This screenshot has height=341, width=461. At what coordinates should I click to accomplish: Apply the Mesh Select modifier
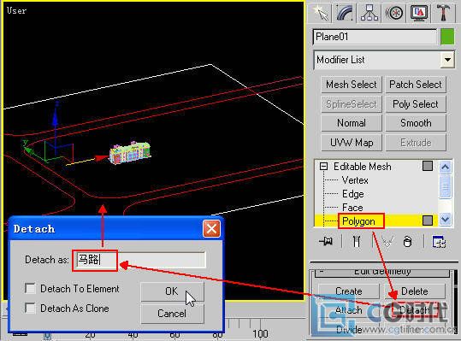click(x=352, y=85)
